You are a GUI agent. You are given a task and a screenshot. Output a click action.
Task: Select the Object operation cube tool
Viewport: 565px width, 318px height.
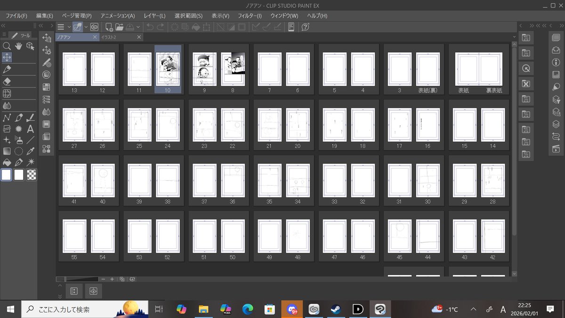pos(31,46)
